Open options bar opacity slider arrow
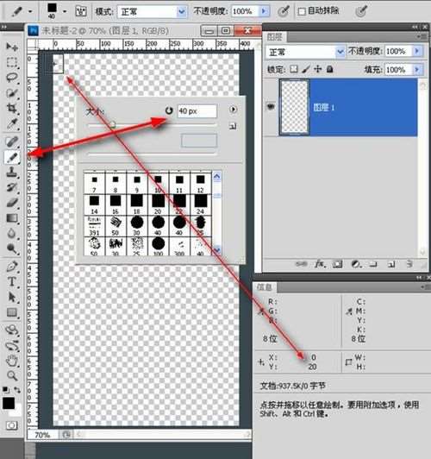 (264, 11)
